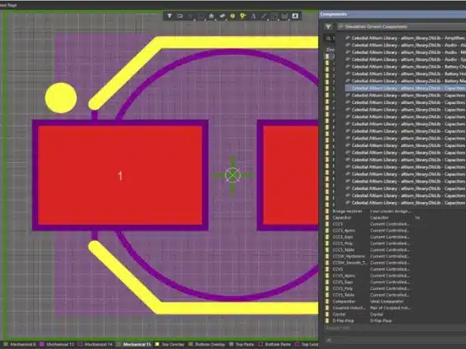Choose the Place String text tool
The height and width of the screenshot is (349, 466).
pos(254,16)
